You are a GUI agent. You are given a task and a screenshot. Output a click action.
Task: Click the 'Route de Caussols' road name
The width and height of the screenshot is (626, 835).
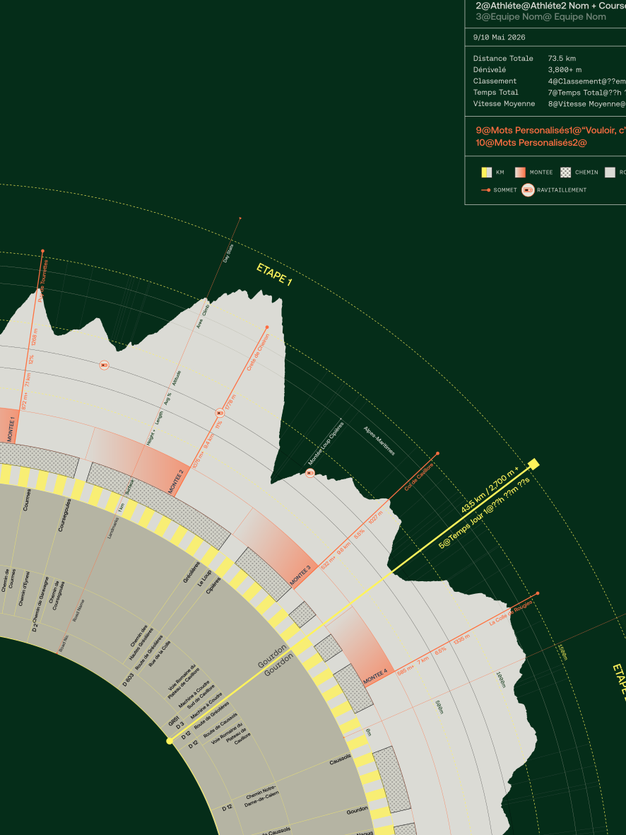coord(220,727)
